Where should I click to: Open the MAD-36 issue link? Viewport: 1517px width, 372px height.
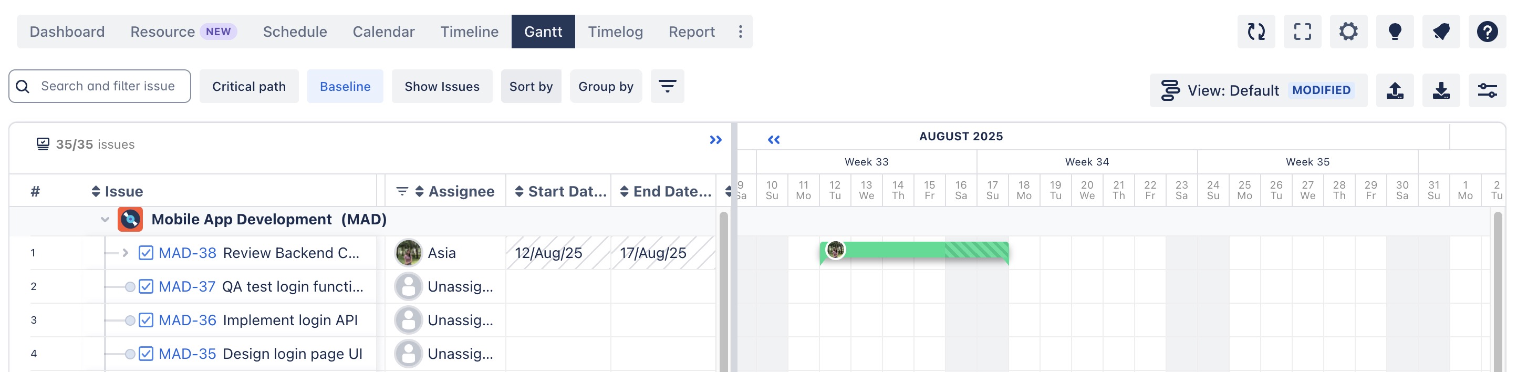(188, 320)
